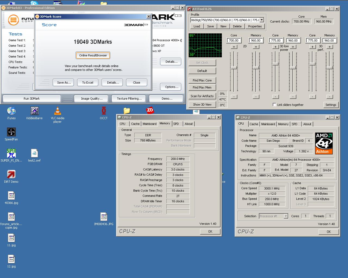Click the AMD Athlon 64 logo in CPU-Z
This screenshot has height=278, width=348.
coord(324,143)
